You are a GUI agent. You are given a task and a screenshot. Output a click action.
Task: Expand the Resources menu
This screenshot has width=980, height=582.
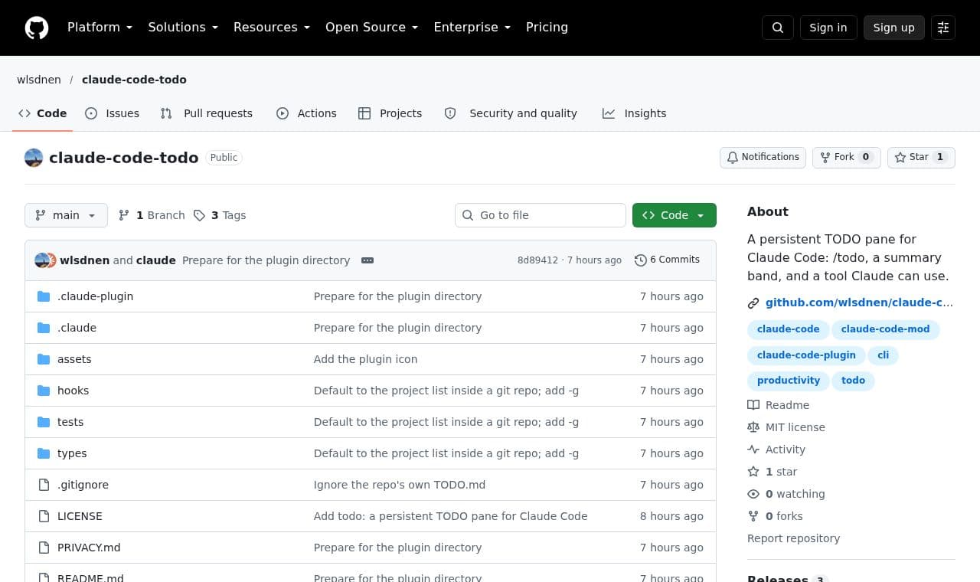tap(271, 28)
